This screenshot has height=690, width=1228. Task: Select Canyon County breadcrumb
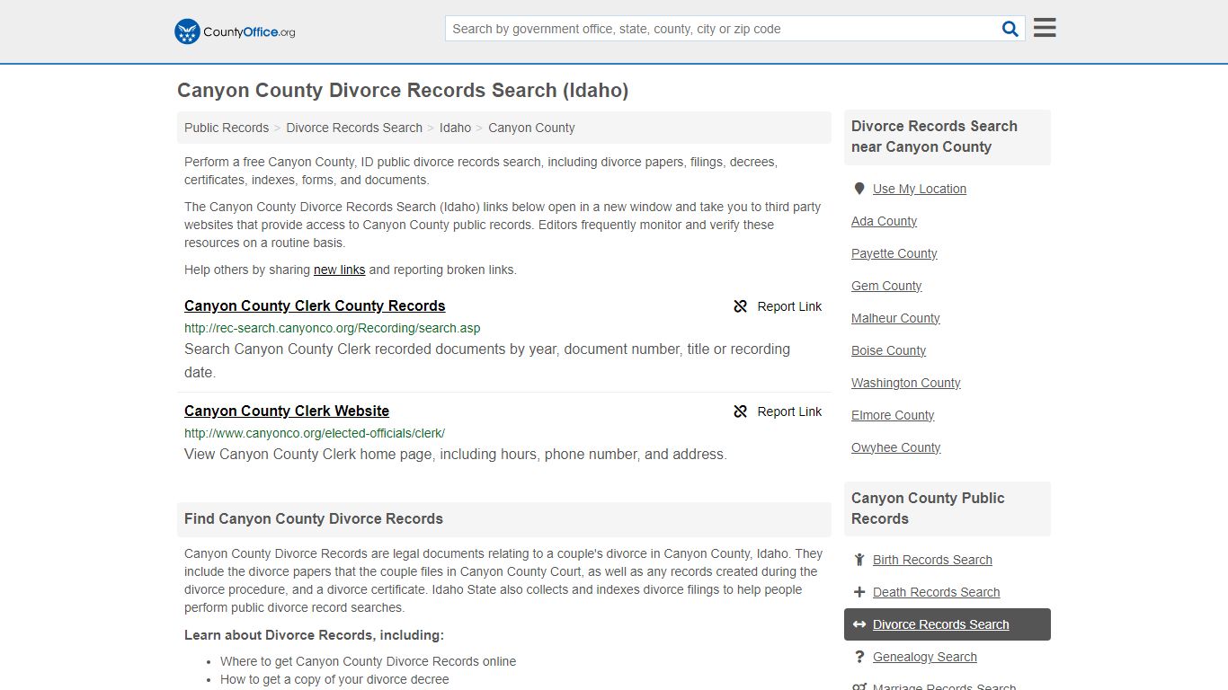tap(531, 128)
